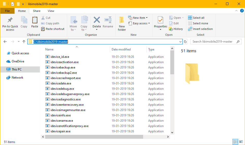Open Help question mark icon
This screenshot has width=245, height=145.
click(242, 11)
